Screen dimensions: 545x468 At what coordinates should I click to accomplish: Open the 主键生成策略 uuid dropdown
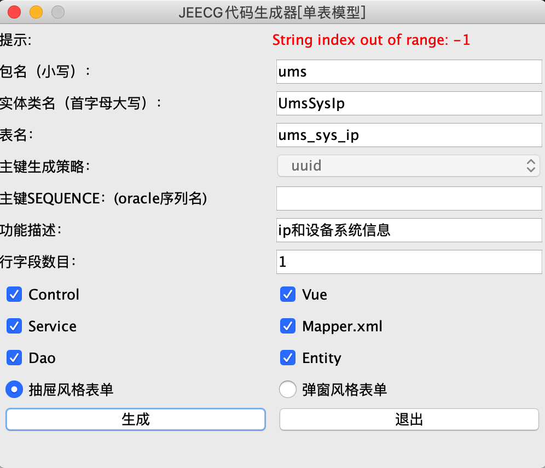pos(409,166)
